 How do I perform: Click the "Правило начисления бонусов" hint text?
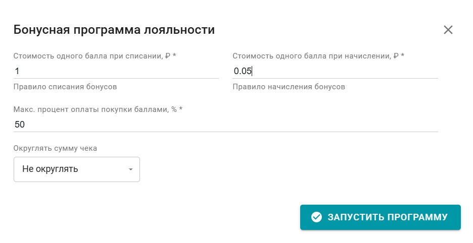pyautogui.click(x=289, y=87)
